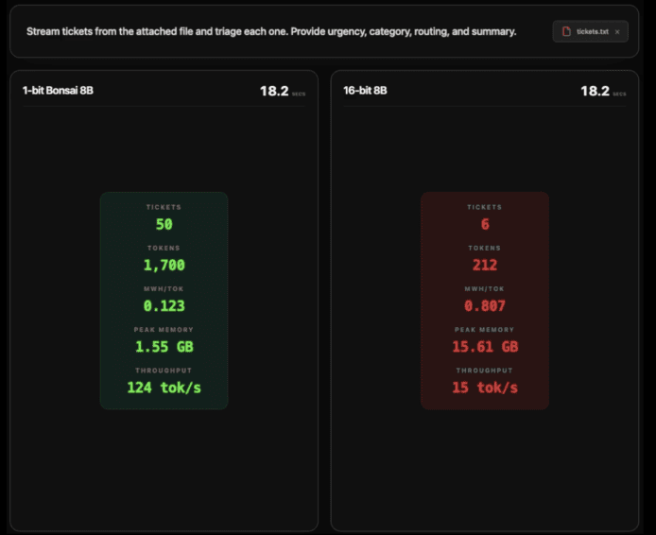The width and height of the screenshot is (656, 535).
Task: Click the green peak memory 1.55 GB
Action: [x=164, y=347]
